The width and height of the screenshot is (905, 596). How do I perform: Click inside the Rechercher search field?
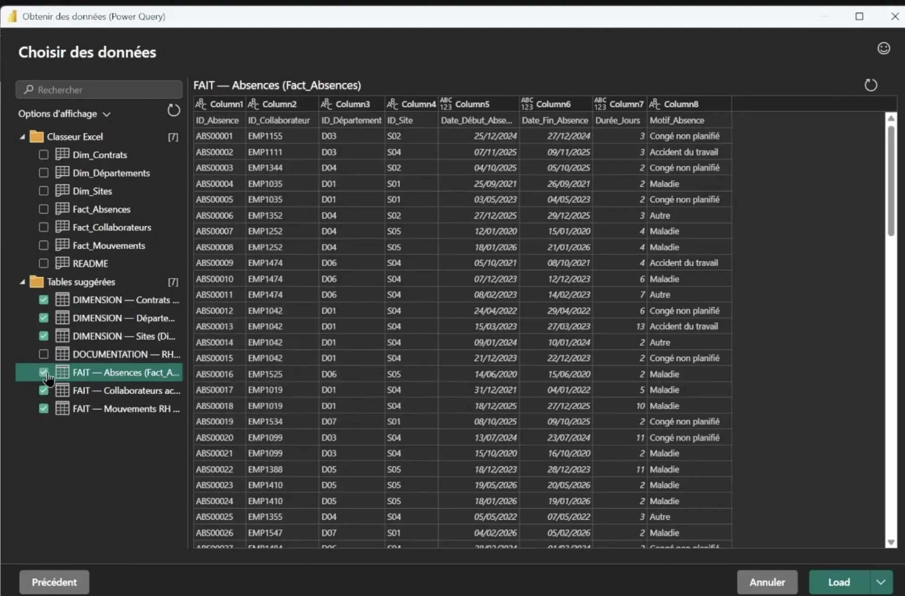[99, 89]
